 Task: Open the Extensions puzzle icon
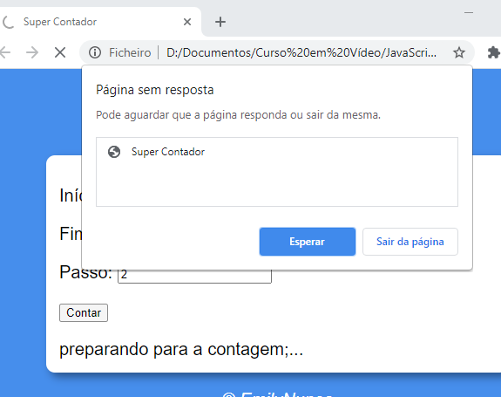pyautogui.click(x=493, y=52)
